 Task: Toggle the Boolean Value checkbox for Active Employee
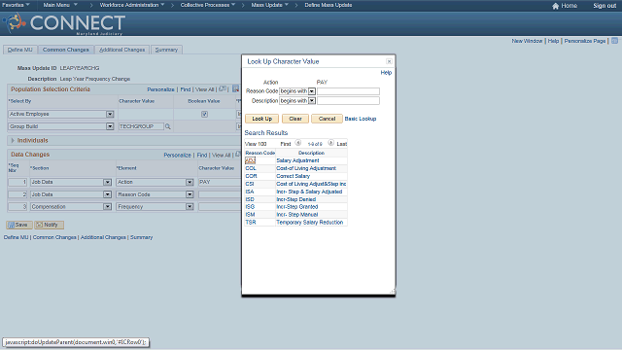pos(204,115)
